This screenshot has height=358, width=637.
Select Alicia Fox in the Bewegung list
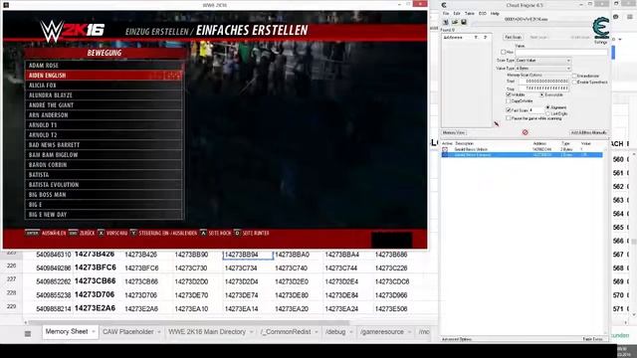104,86
